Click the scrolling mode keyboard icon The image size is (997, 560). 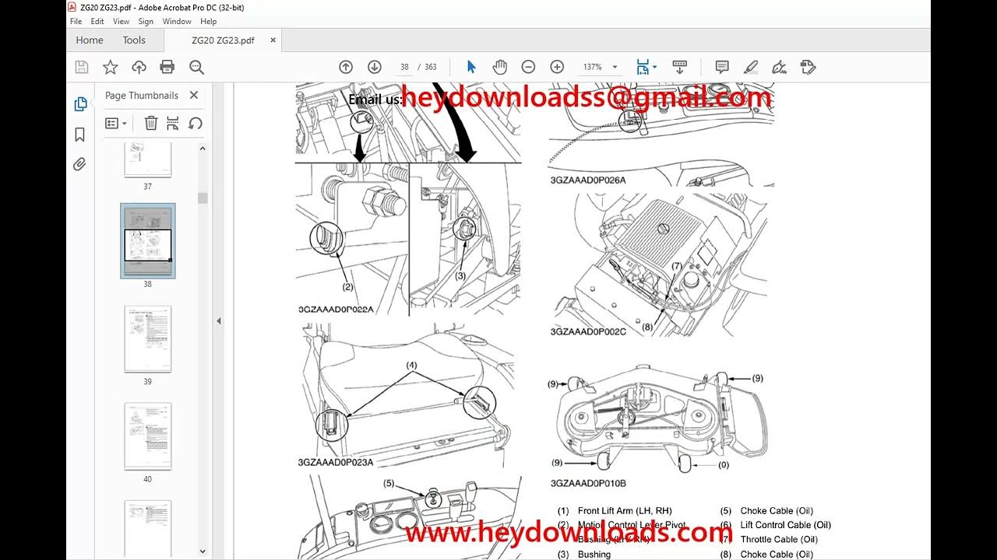tap(679, 68)
